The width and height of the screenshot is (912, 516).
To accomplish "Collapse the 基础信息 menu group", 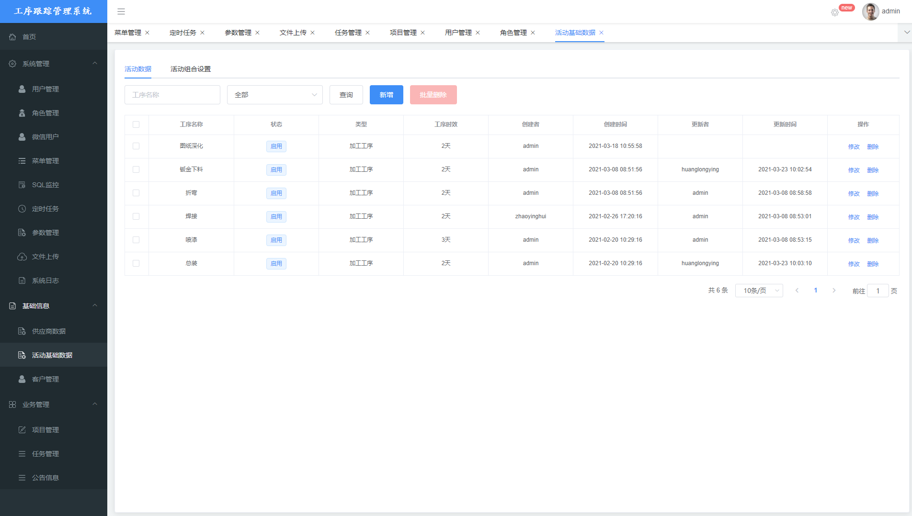I will 54,306.
